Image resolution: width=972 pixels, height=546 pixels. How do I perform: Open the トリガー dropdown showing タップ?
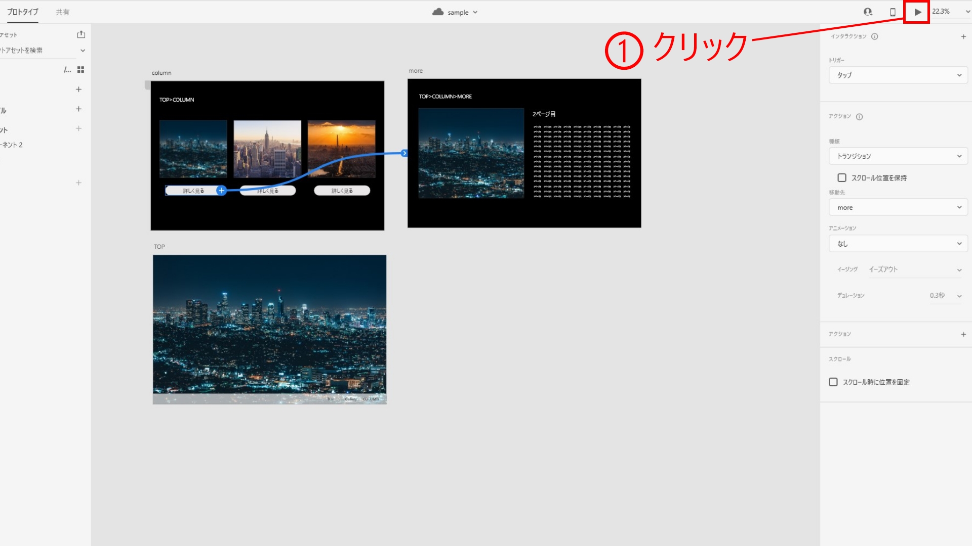point(898,75)
